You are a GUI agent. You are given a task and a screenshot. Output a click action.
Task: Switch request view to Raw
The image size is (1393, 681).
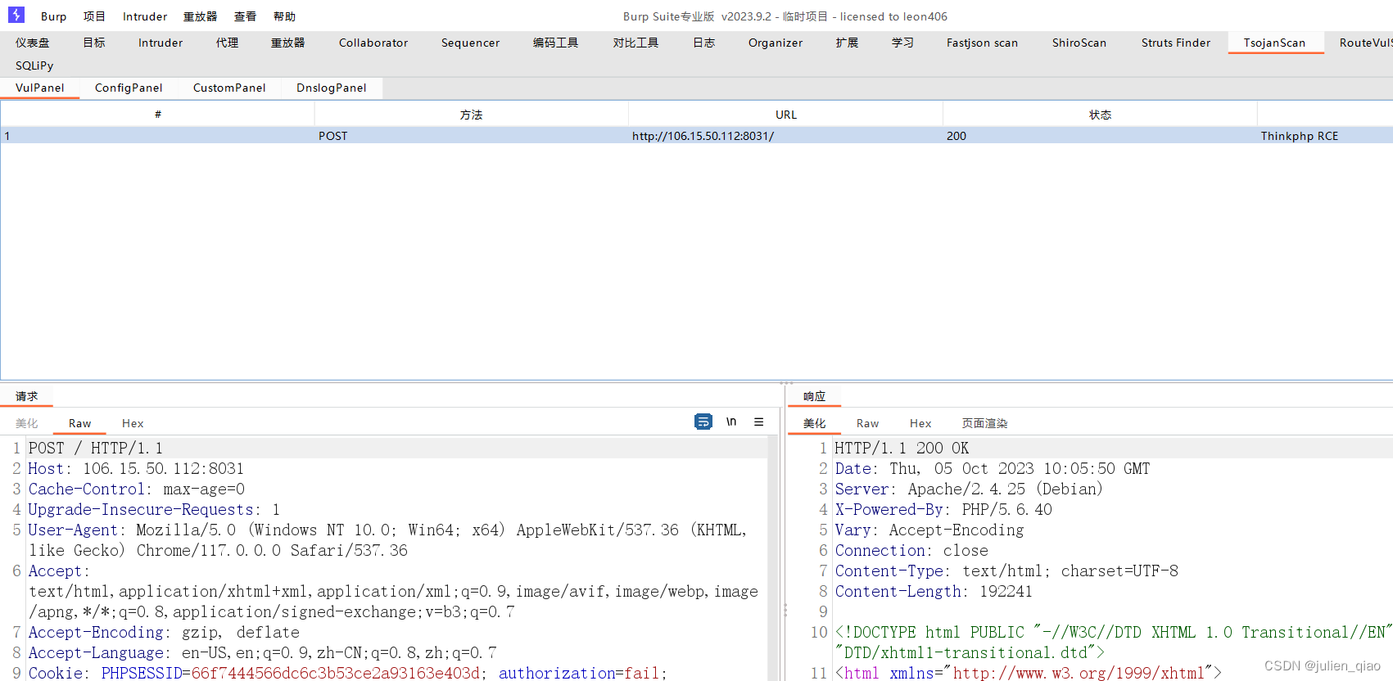click(x=79, y=423)
